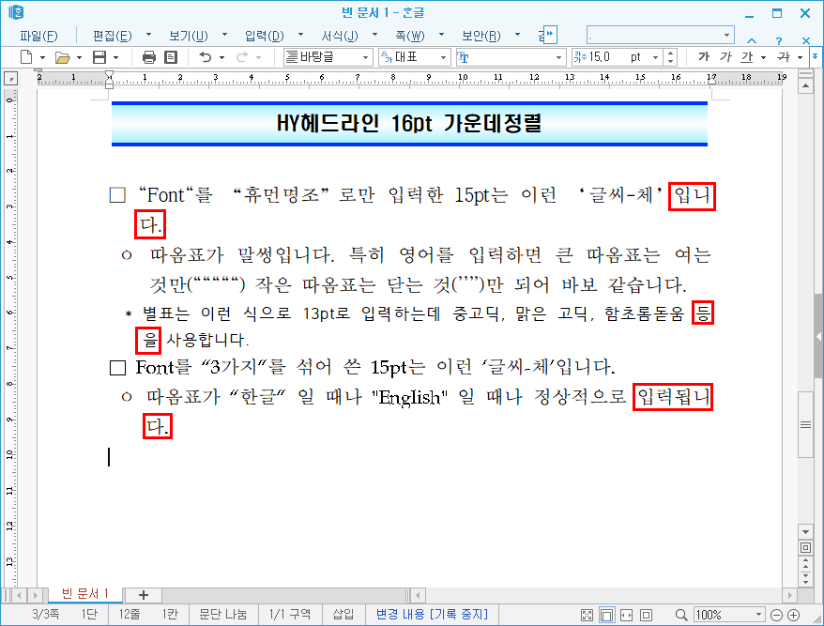
Task: Click the search box in the menu bar
Action: point(660,36)
